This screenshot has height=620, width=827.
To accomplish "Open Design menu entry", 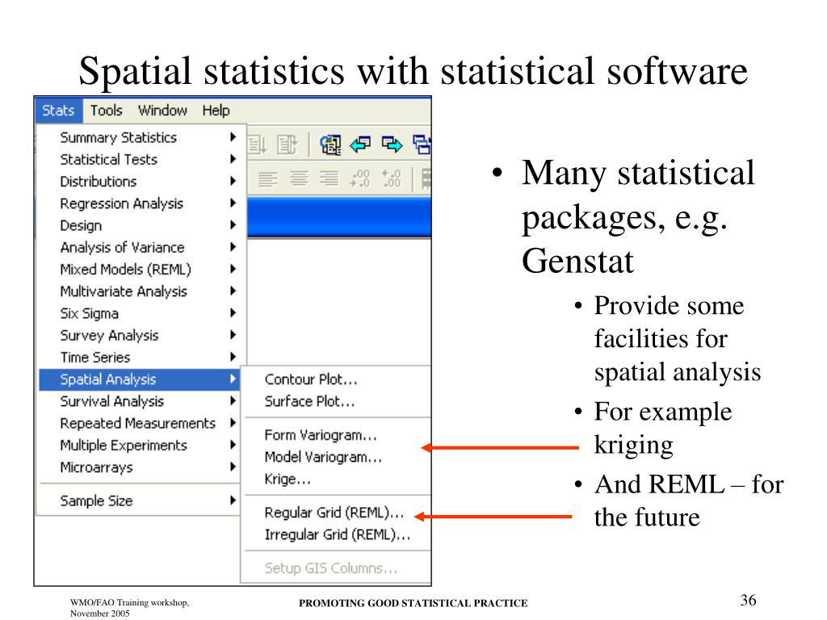I will point(140,225).
